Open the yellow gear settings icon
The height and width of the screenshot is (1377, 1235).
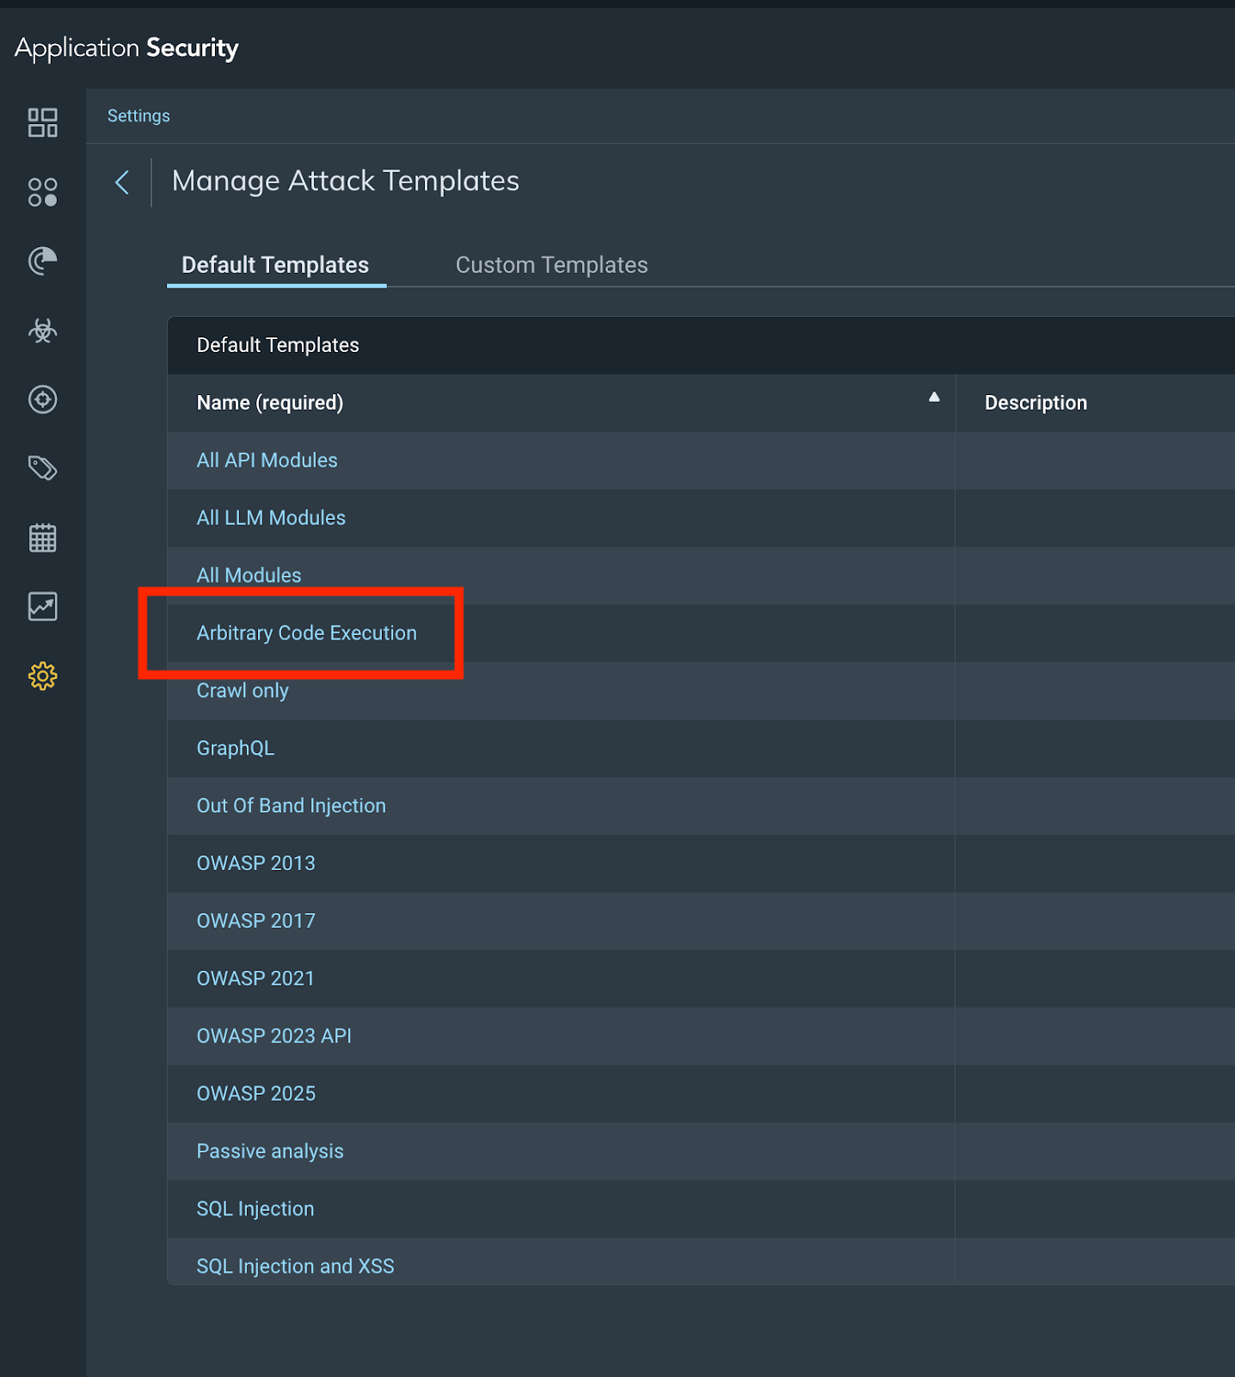pos(42,676)
